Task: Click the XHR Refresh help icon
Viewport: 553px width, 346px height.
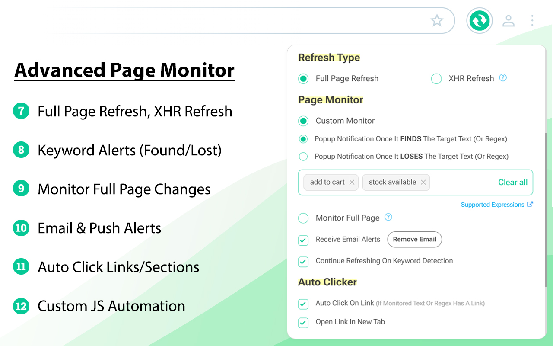Action: pos(502,77)
